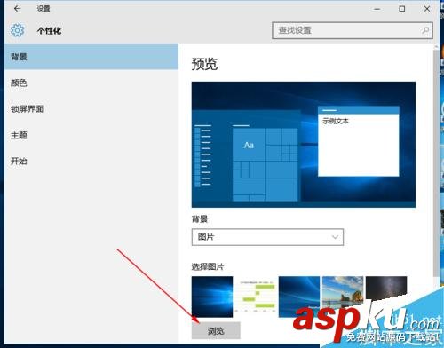The height and width of the screenshot is (348, 444).
Task: Choose the green chart picture thumbnail
Action: click(x=256, y=297)
